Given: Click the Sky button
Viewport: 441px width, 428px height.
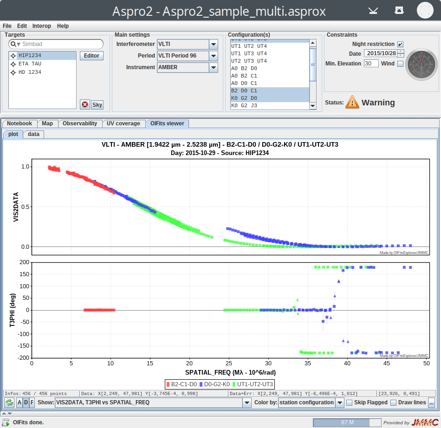Looking at the screenshot, I should [97, 104].
